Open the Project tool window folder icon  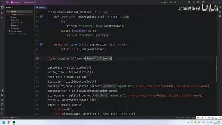(2, 7)
